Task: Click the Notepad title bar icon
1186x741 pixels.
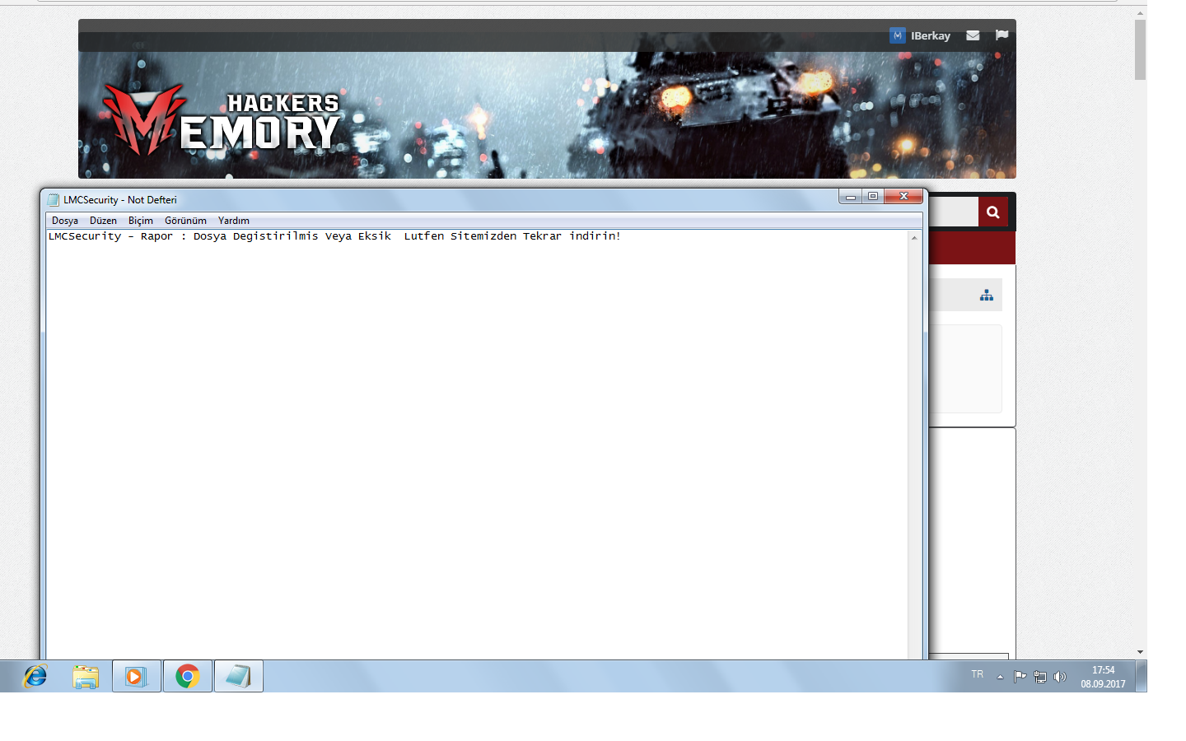Action: click(54, 200)
